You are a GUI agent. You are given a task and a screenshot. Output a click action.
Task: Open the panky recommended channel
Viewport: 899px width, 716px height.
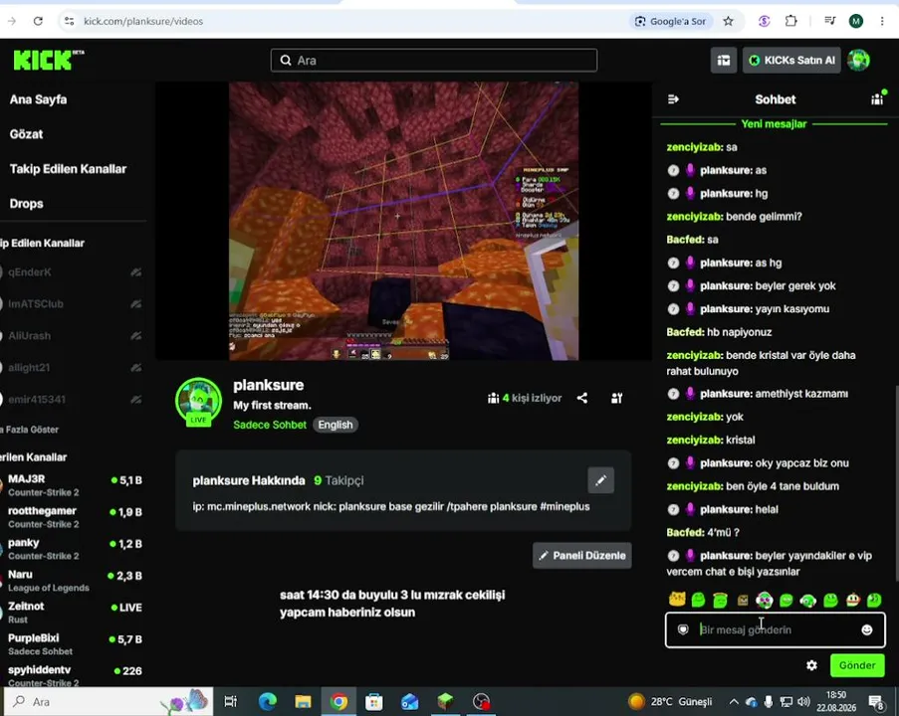click(x=71, y=549)
